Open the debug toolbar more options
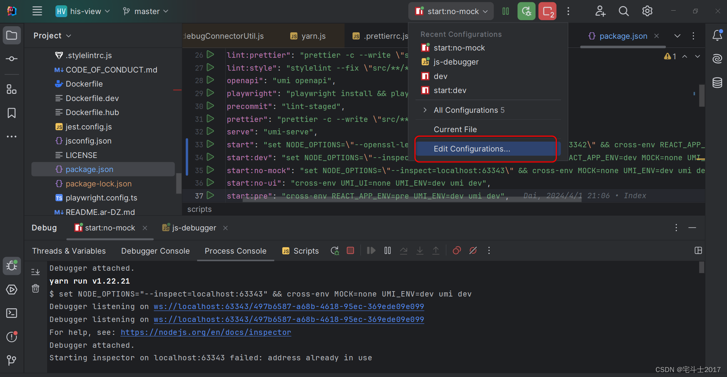Image resolution: width=727 pixels, height=377 pixels. (489, 251)
